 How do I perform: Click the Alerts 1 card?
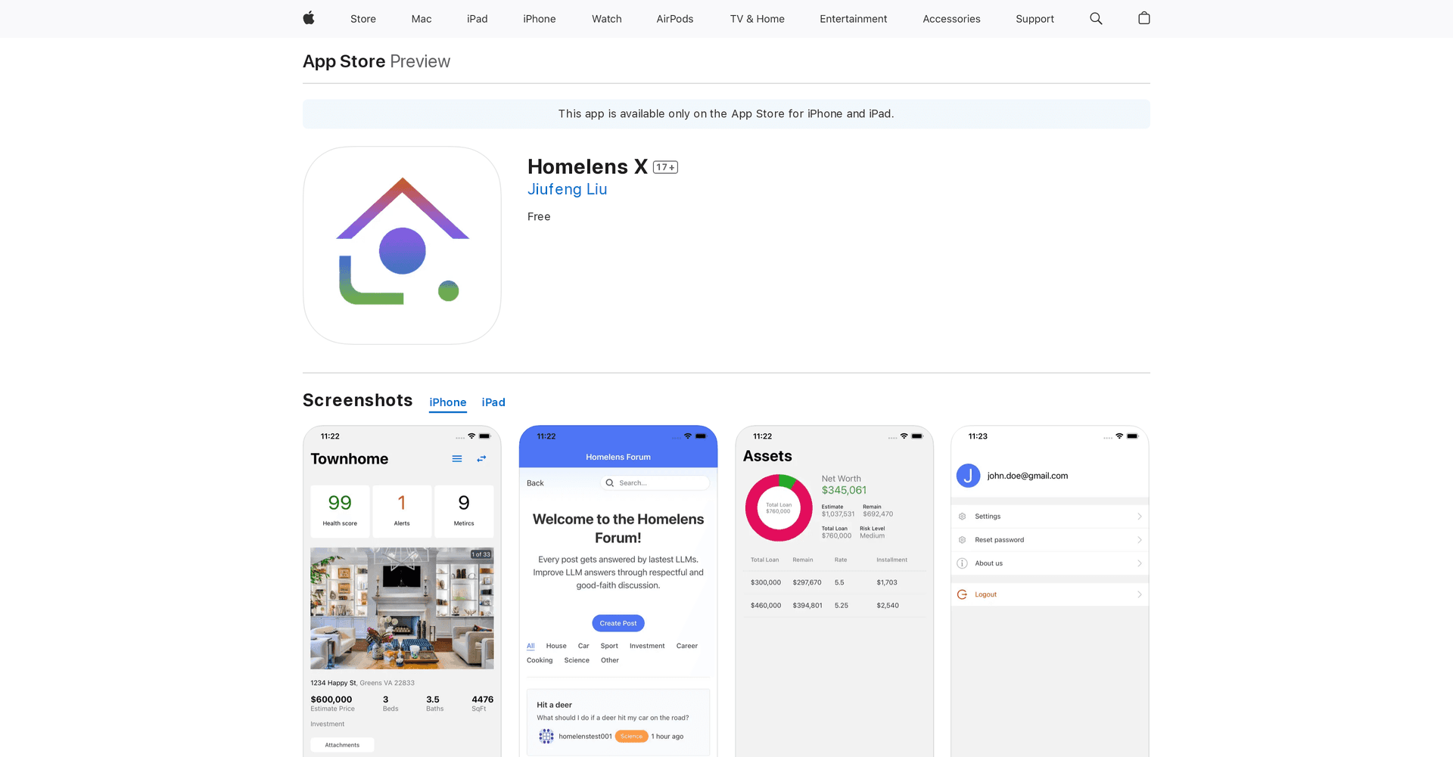[x=402, y=510]
